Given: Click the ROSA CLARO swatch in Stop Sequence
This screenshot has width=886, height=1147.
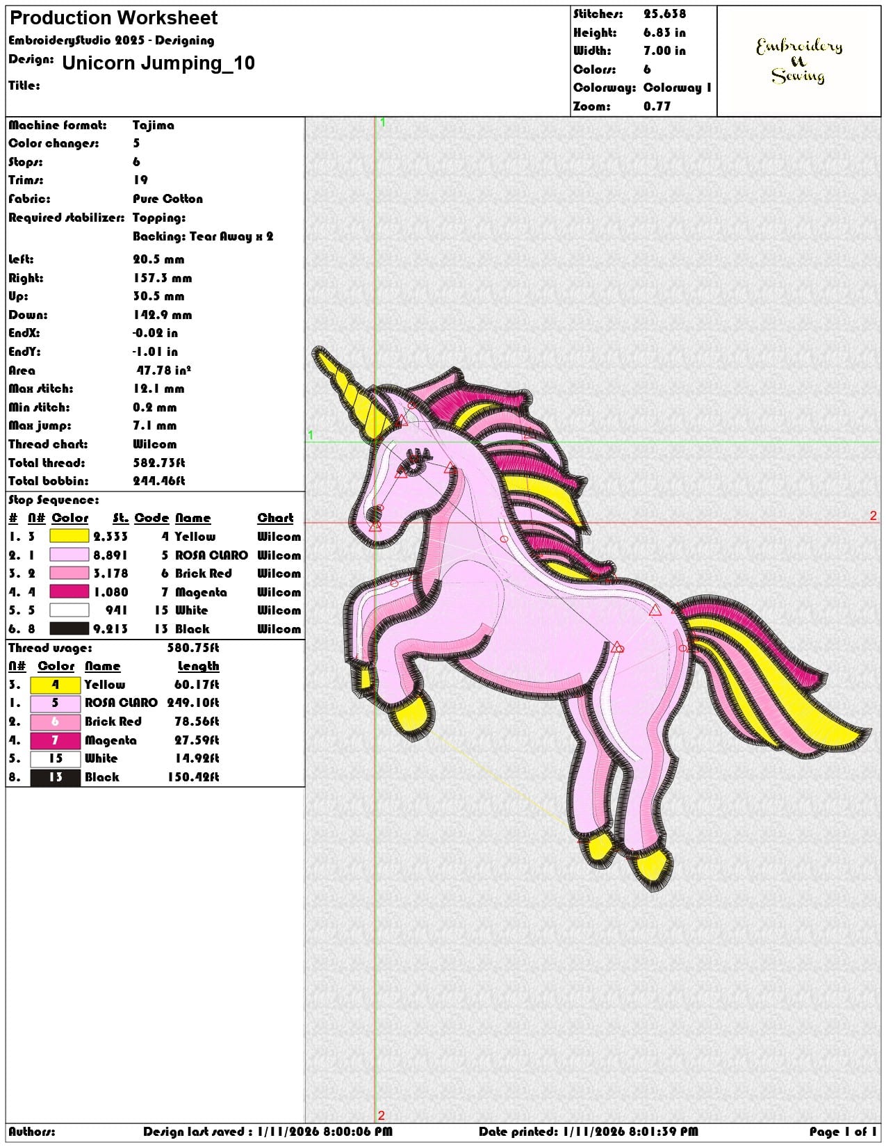Looking at the screenshot, I should (x=69, y=555).
